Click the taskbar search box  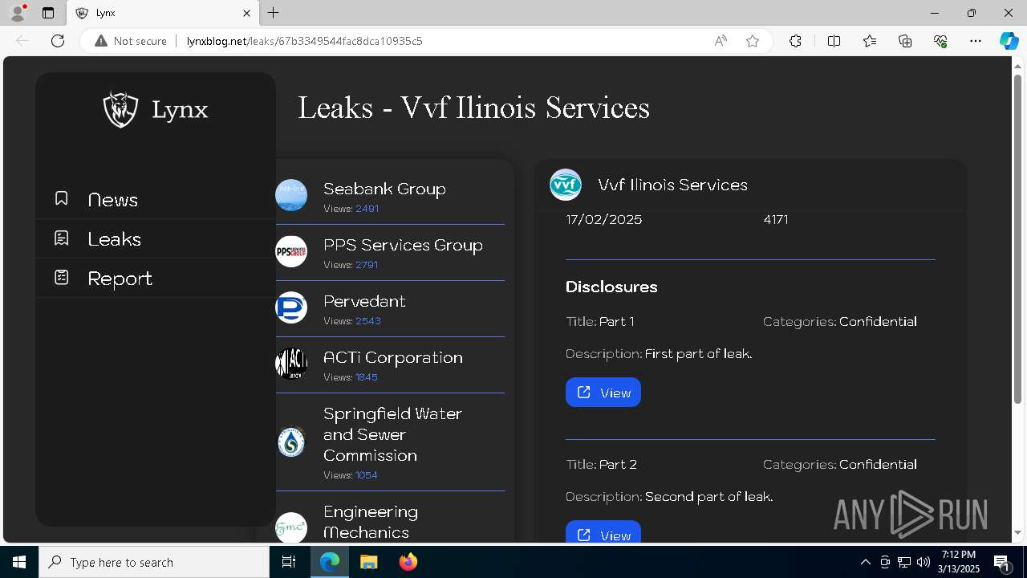point(154,562)
